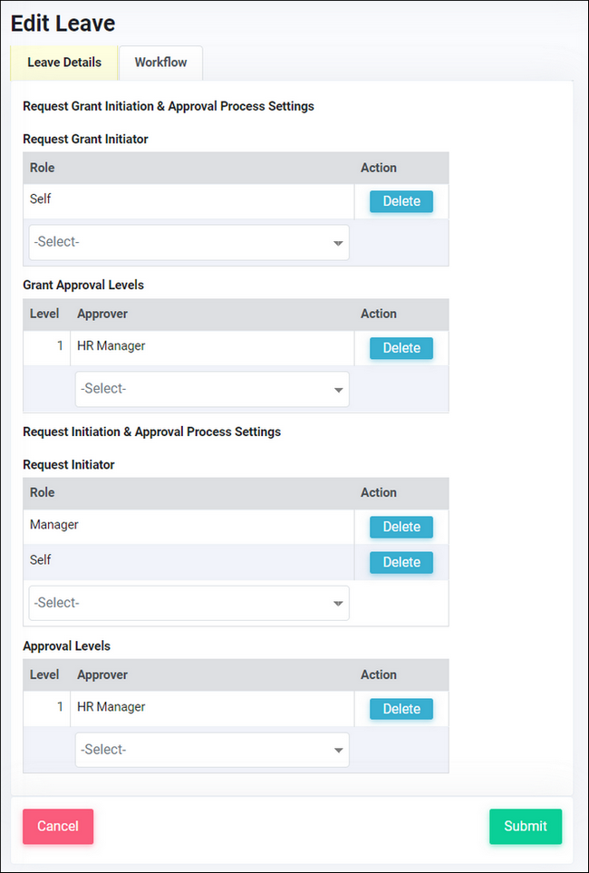
Task: Expand the Request Grant Initiator role dropdown
Action: click(188, 243)
